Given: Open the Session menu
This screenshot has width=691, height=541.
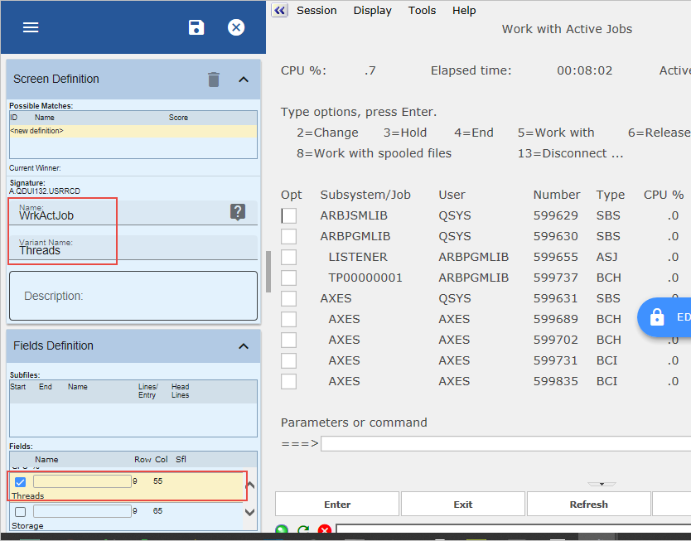Looking at the screenshot, I should click(x=317, y=11).
